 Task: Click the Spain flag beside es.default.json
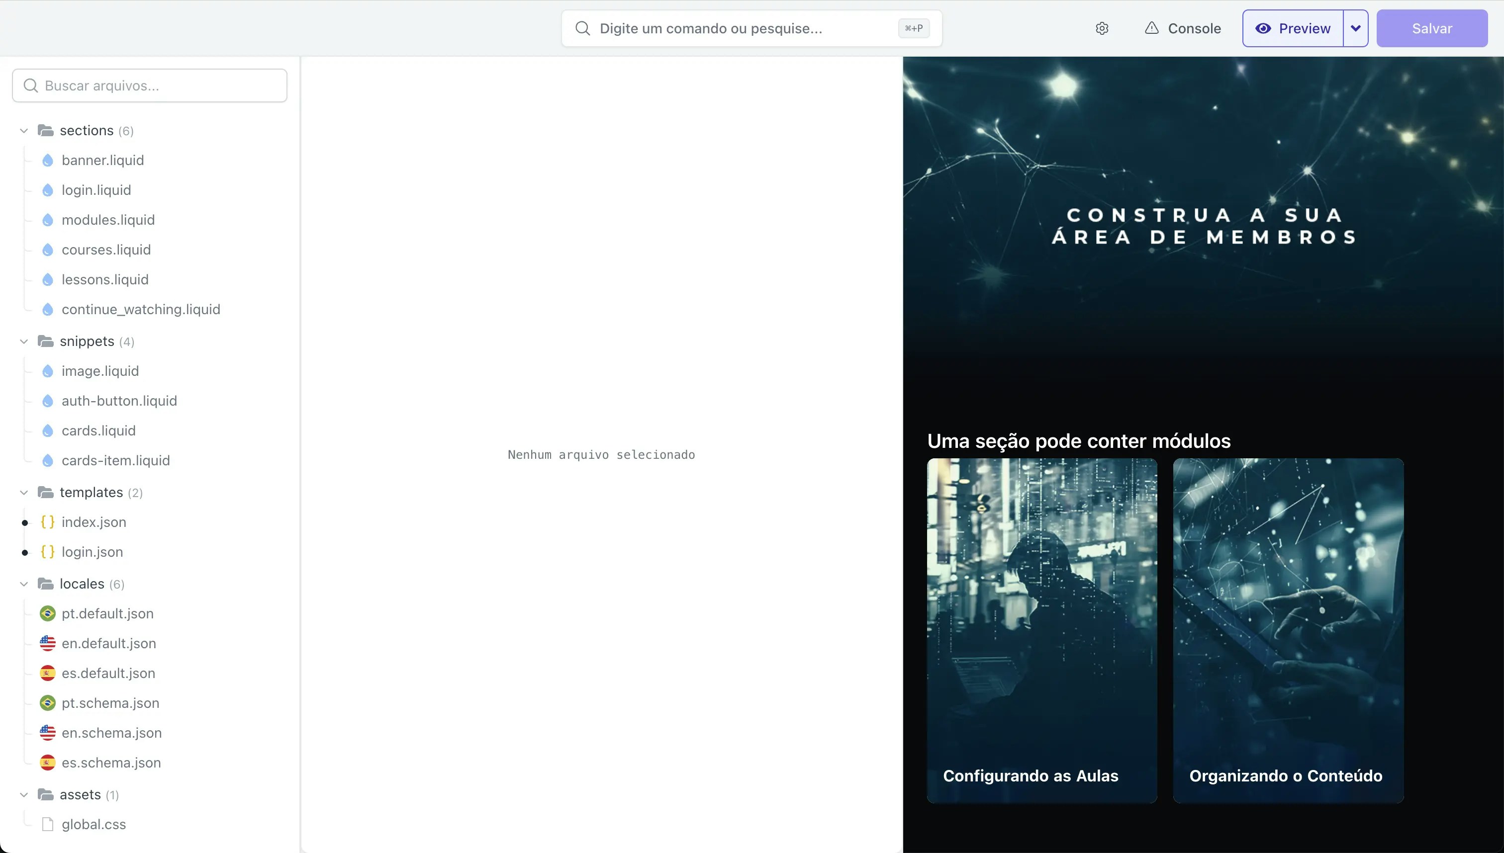47,673
